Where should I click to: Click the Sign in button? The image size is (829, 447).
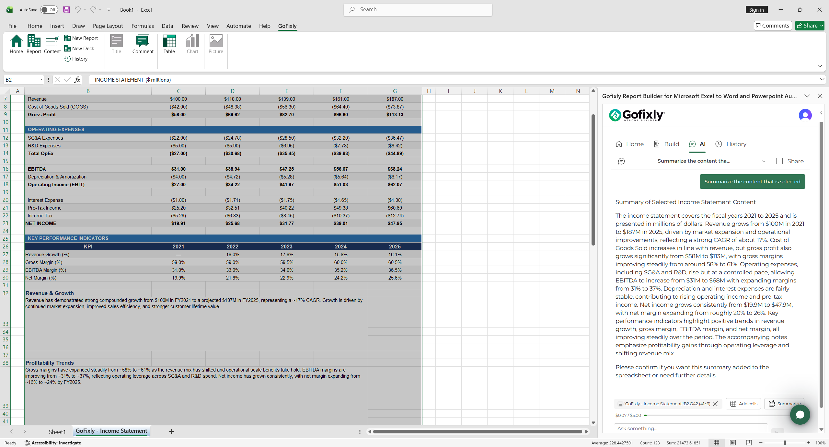pyautogui.click(x=756, y=10)
